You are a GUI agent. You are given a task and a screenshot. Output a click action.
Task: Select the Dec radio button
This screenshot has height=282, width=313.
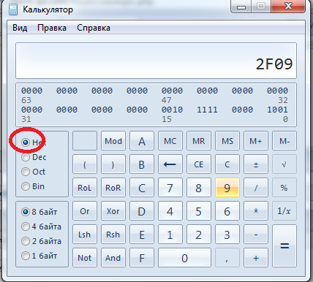pyautogui.click(x=34, y=157)
